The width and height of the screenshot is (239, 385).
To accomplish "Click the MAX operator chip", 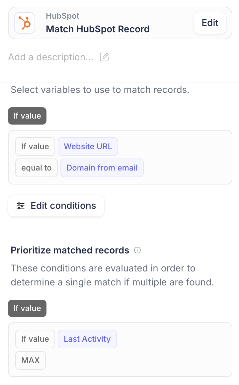I will pos(31,360).
